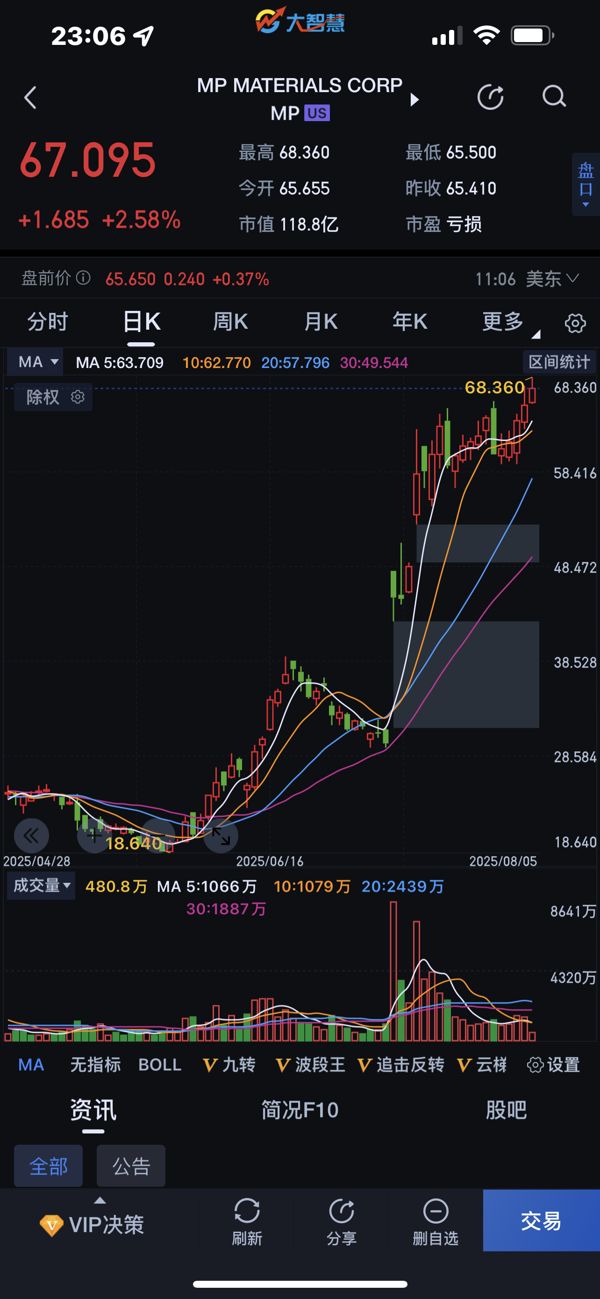Screen dimensions: 600x1299
Task: Tap the 2025/08/05 date label on chart
Action: pyautogui.click(x=503, y=861)
